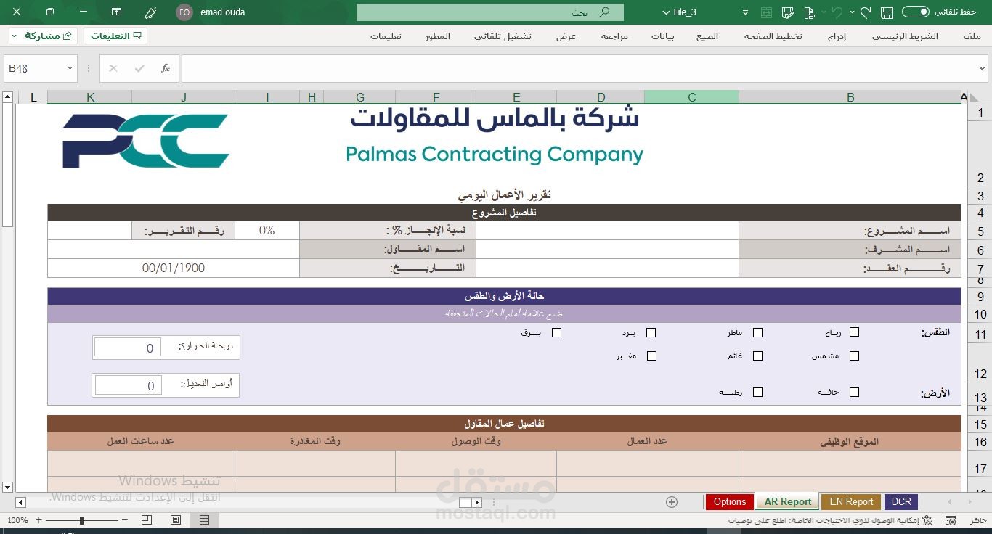The width and height of the screenshot is (992, 534).
Task: Open the Name Box dropdown arrow
Action: [x=70, y=68]
